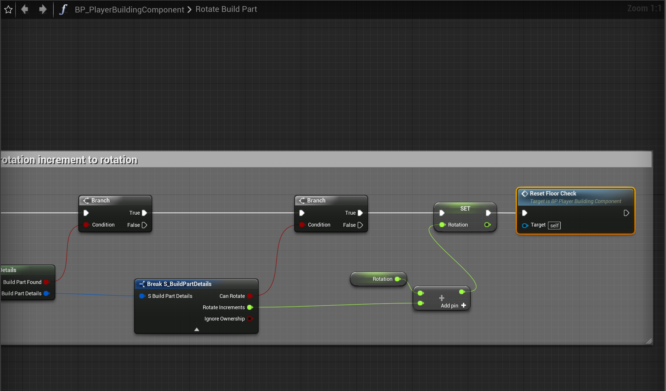Click the True output of second Branch
Viewport: 666px width, 391px height.
[x=360, y=213]
